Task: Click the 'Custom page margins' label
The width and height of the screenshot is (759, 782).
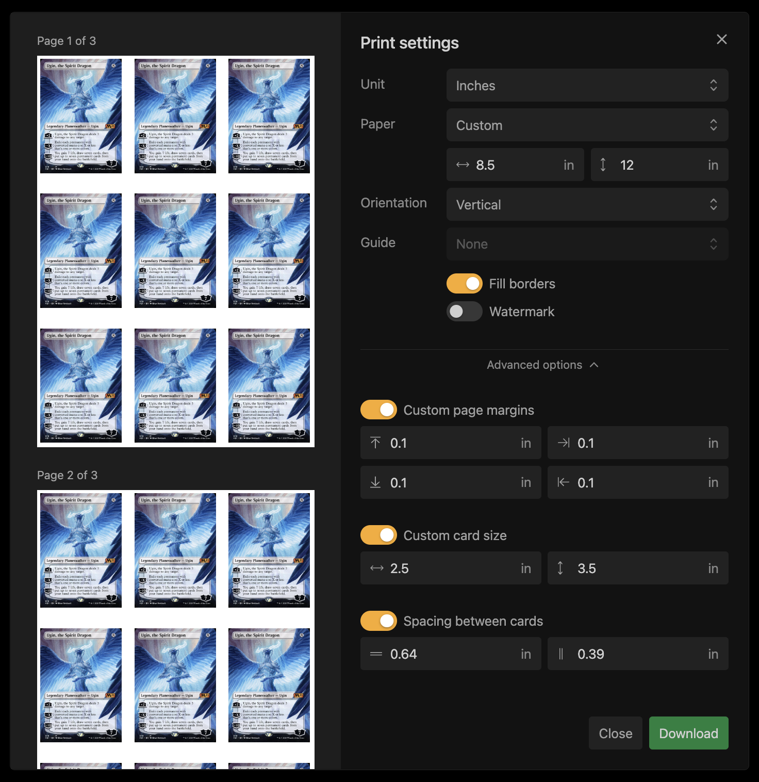Action: (x=469, y=410)
